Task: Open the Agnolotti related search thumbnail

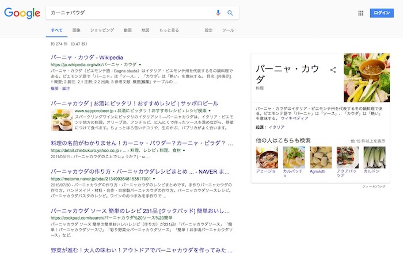Action: [321, 158]
